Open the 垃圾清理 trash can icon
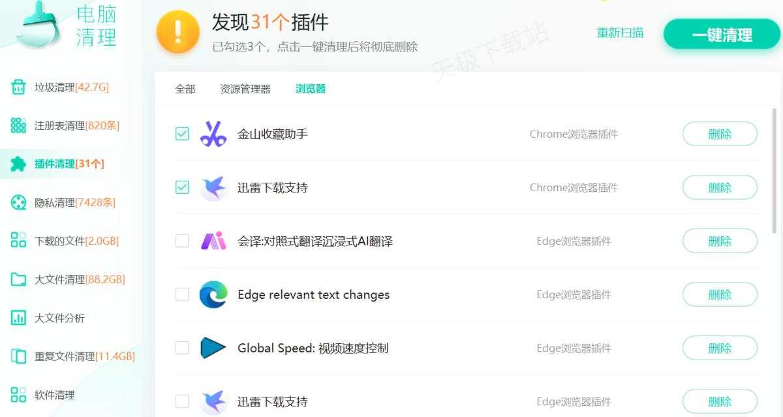 coord(18,87)
